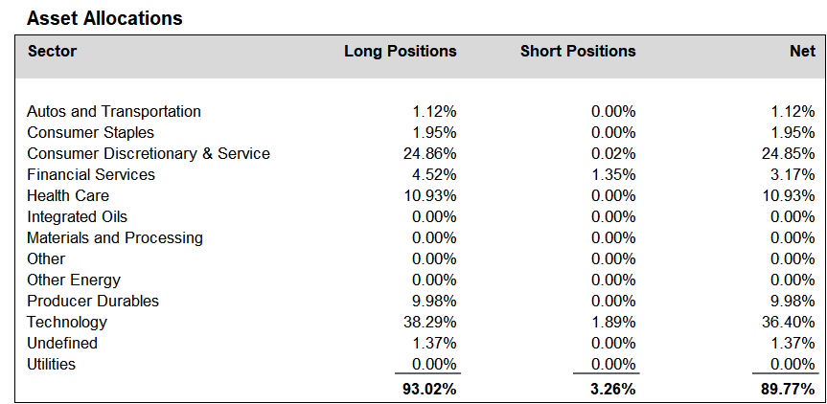
Task: Click the 38.29% Technology long value
Action: 430,322
